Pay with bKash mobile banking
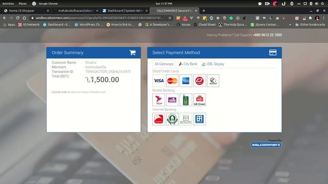The width and height of the screenshot is (328, 184). tap(159, 100)
